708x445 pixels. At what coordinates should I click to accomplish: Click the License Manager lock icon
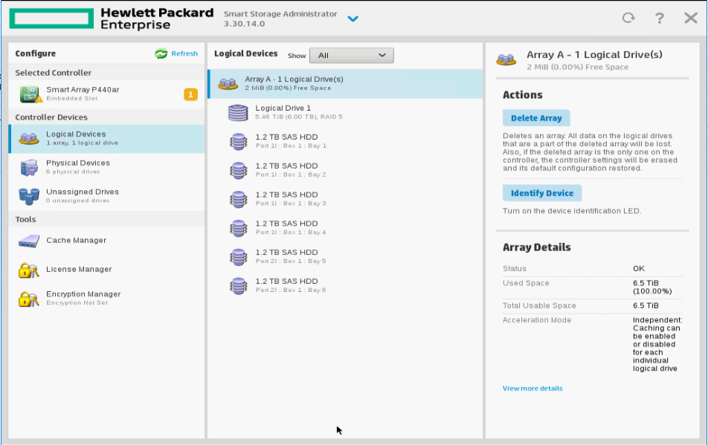click(28, 270)
